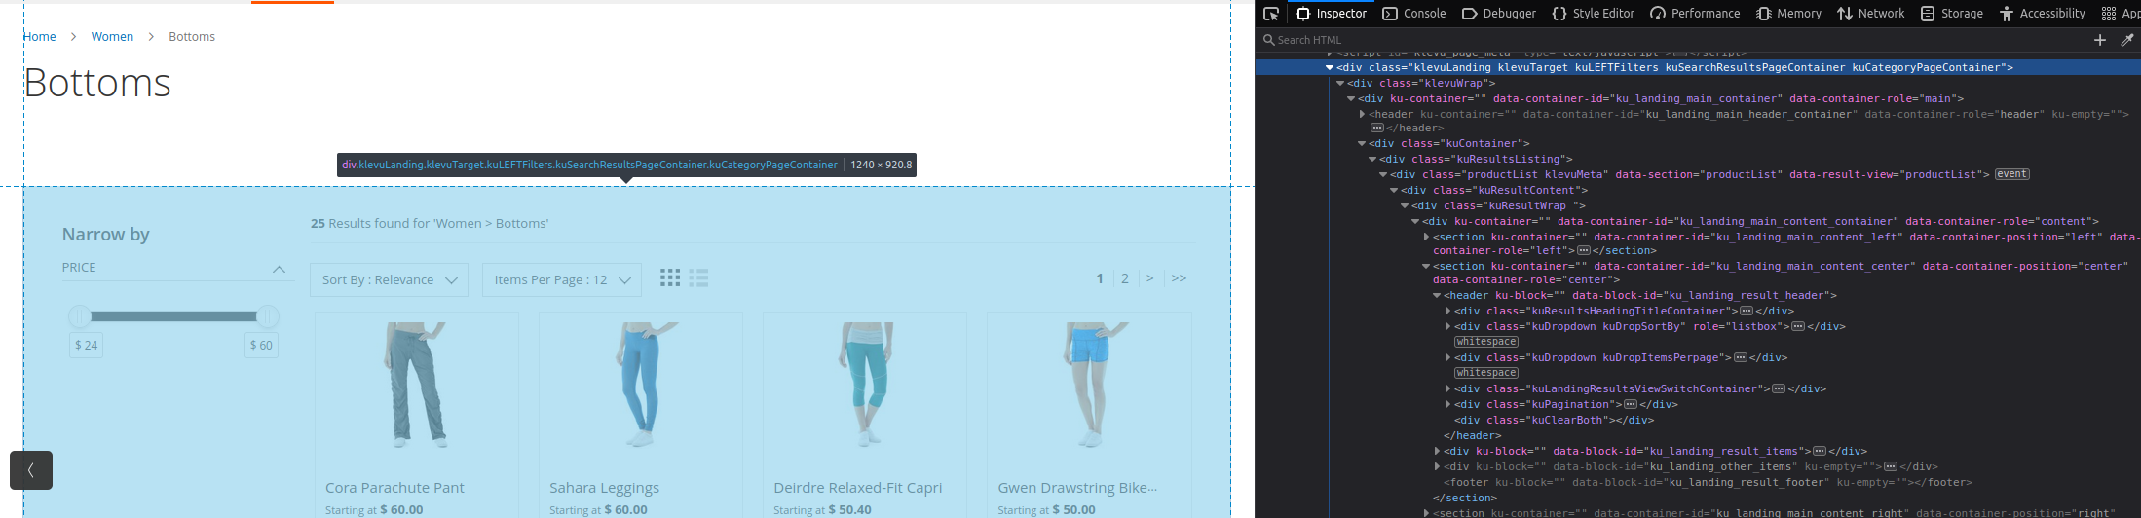Screen dimensions: 2141x518
Task: Collapse the klevuWrap div node
Action: (x=1340, y=84)
